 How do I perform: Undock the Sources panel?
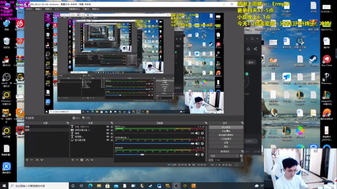[x=112, y=123]
